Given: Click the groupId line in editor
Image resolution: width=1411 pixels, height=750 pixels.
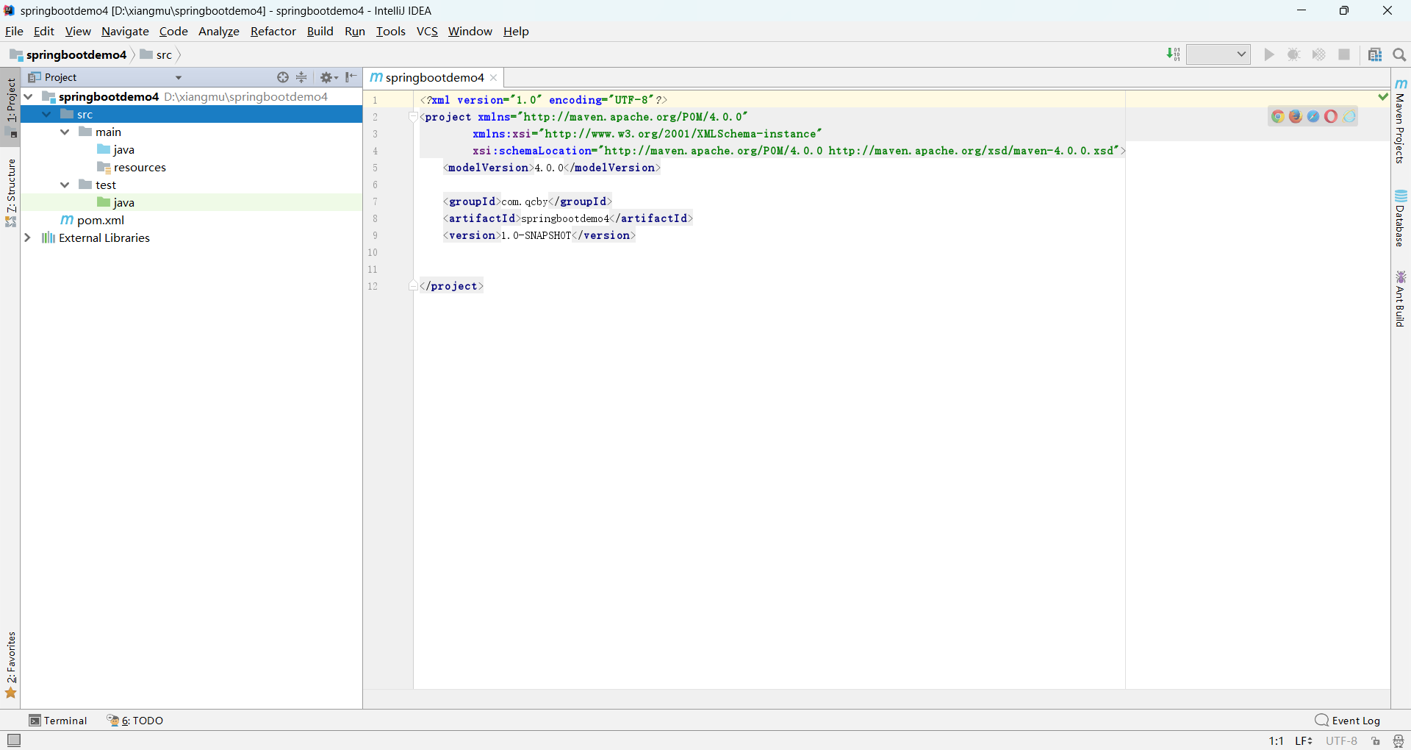Looking at the screenshot, I should (x=528, y=201).
